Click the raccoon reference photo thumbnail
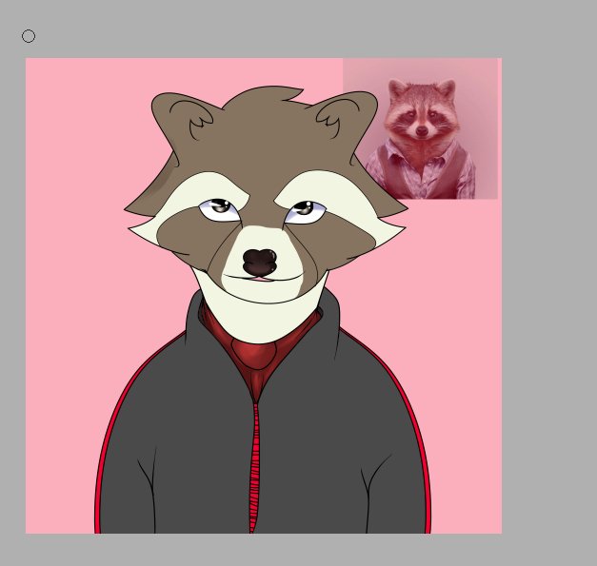This screenshot has width=597, height=566. (420, 128)
